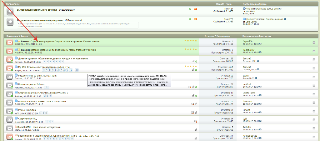Screen dimensions: 320x141
Task: Check the box for Pegasus и Neo 12 thread
Action: [x=314, y=77]
